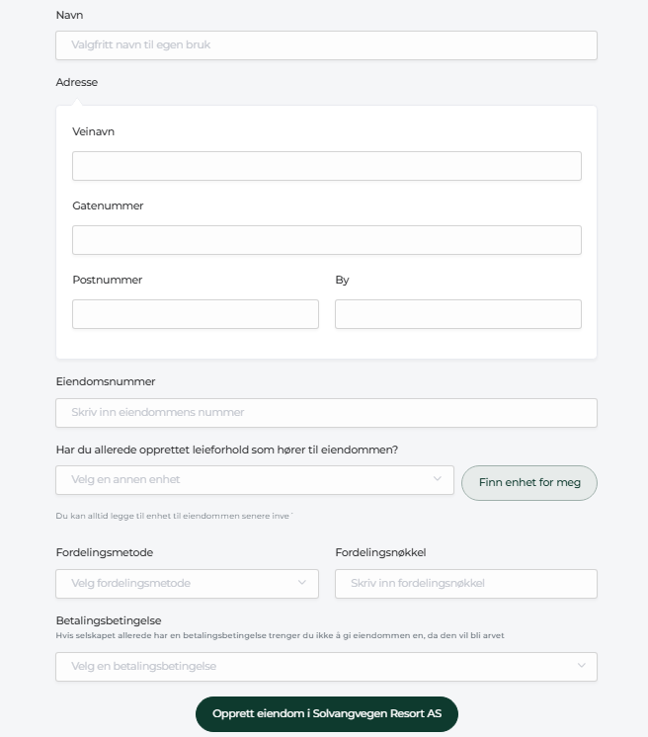Click into the Veinavn input
This screenshot has height=737, width=648.
[327, 166]
